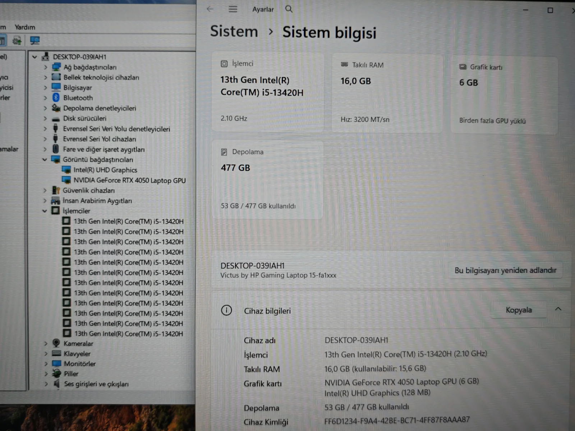Click the Grafik kartı 6 GB card
The height and width of the screenshot is (431, 575).
pos(504,95)
